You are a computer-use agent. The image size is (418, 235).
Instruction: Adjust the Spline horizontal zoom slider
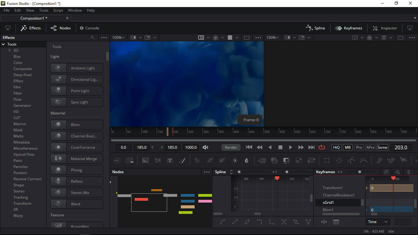(x=287, y=172)
